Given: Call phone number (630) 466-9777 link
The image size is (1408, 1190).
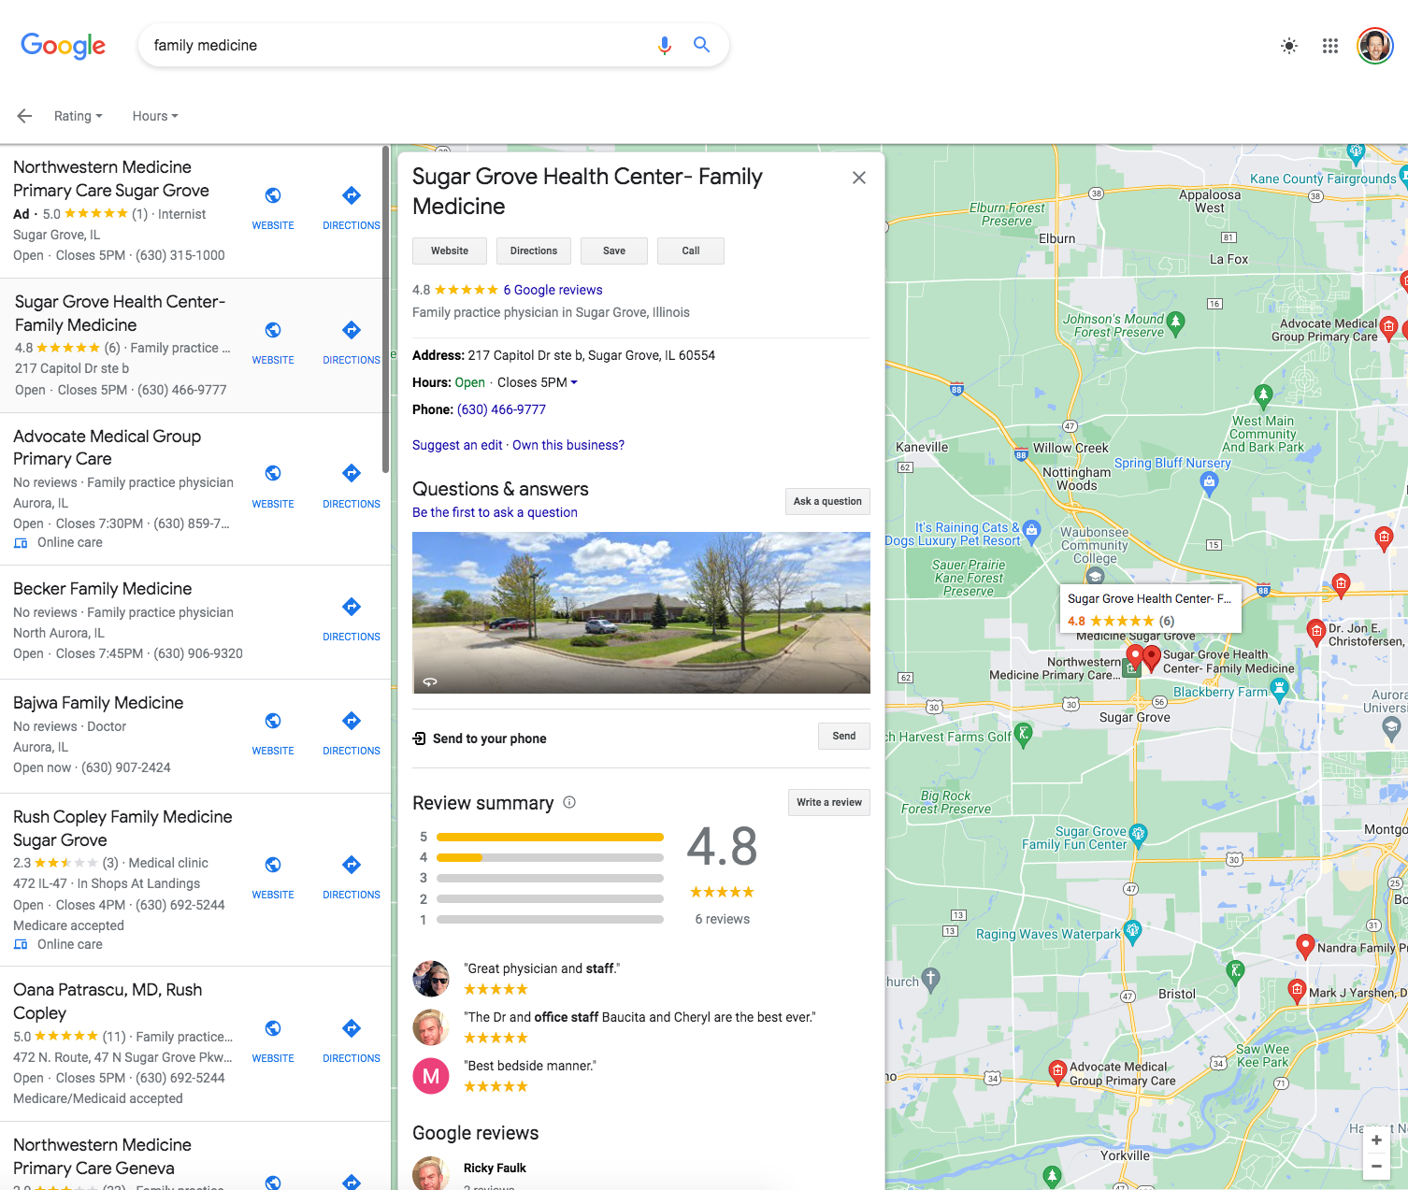Looking at the screenshot, I should click(501, 409).
